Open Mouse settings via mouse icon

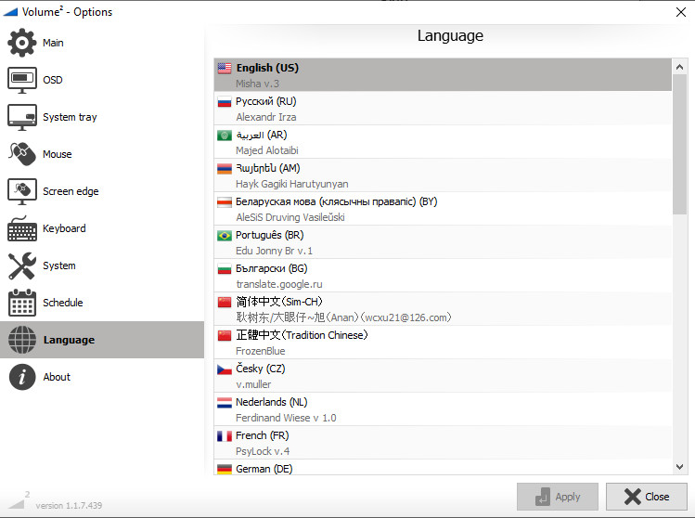coord(22,154)
